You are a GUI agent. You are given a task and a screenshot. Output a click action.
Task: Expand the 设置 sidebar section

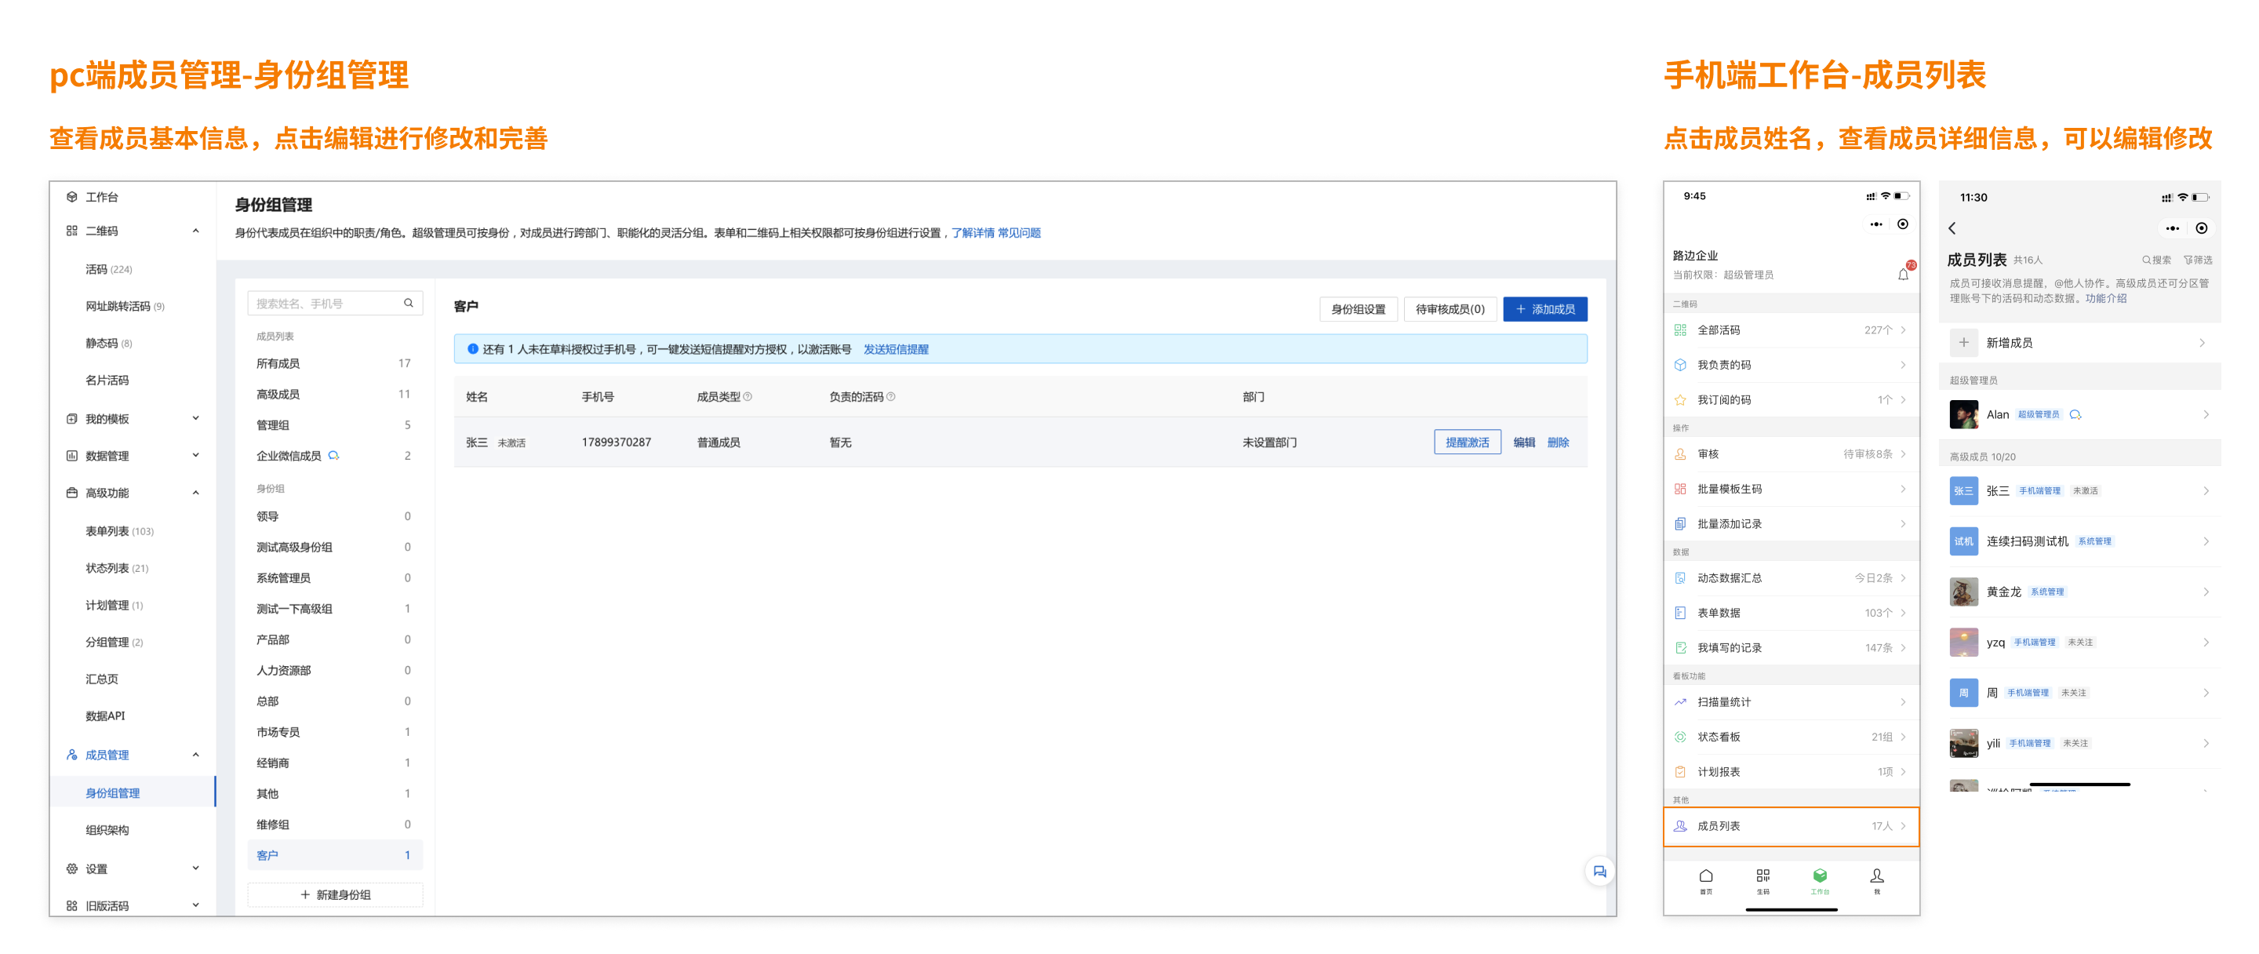point(195,869)
